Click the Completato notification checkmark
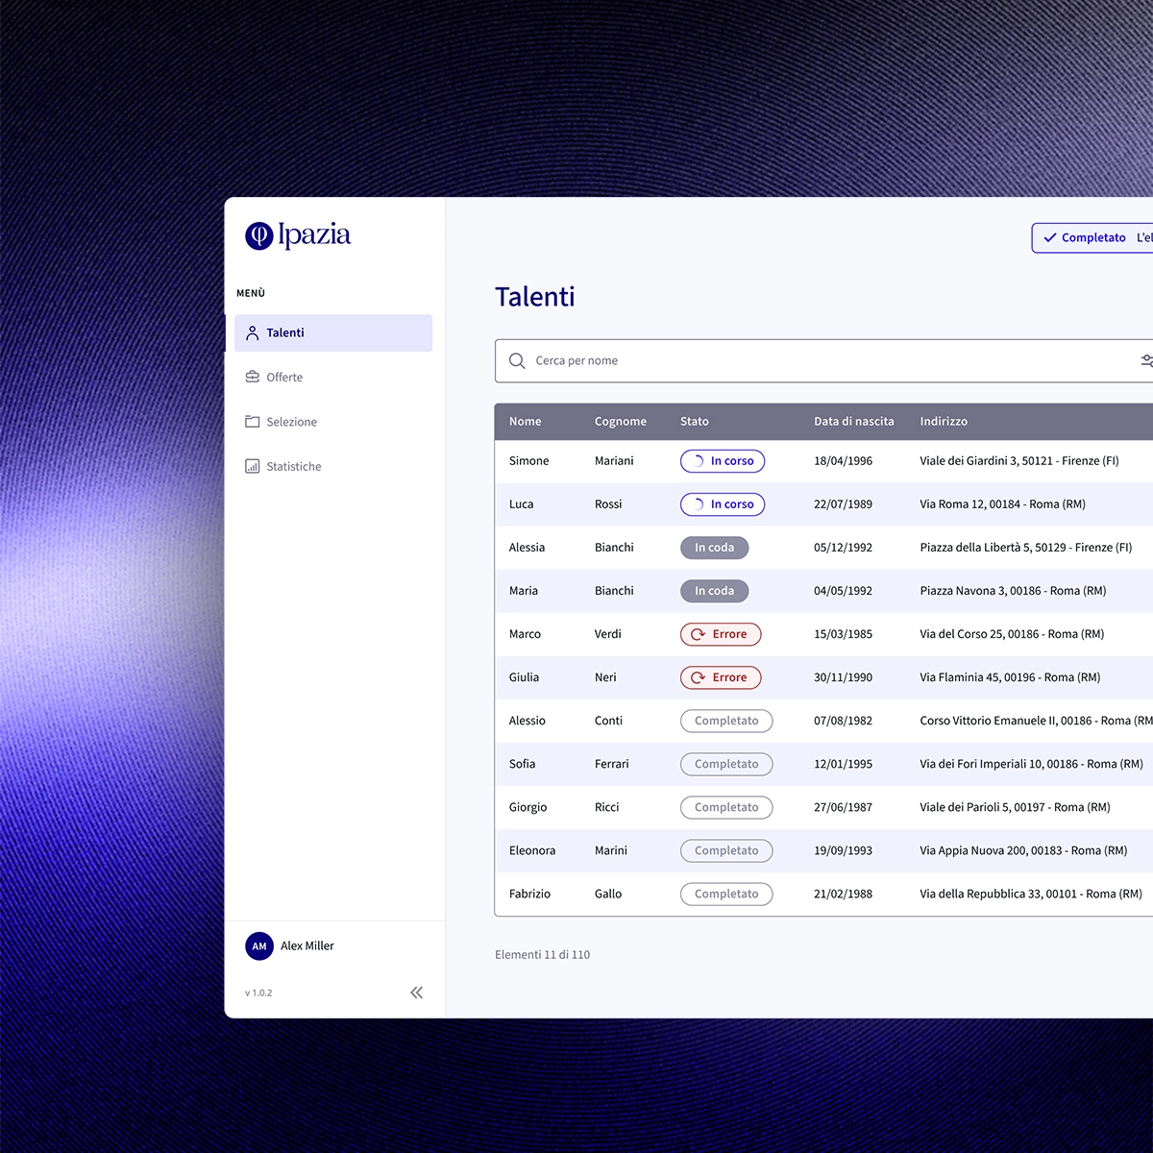The image size is (1153, 1153). [x=1050, y=237]
